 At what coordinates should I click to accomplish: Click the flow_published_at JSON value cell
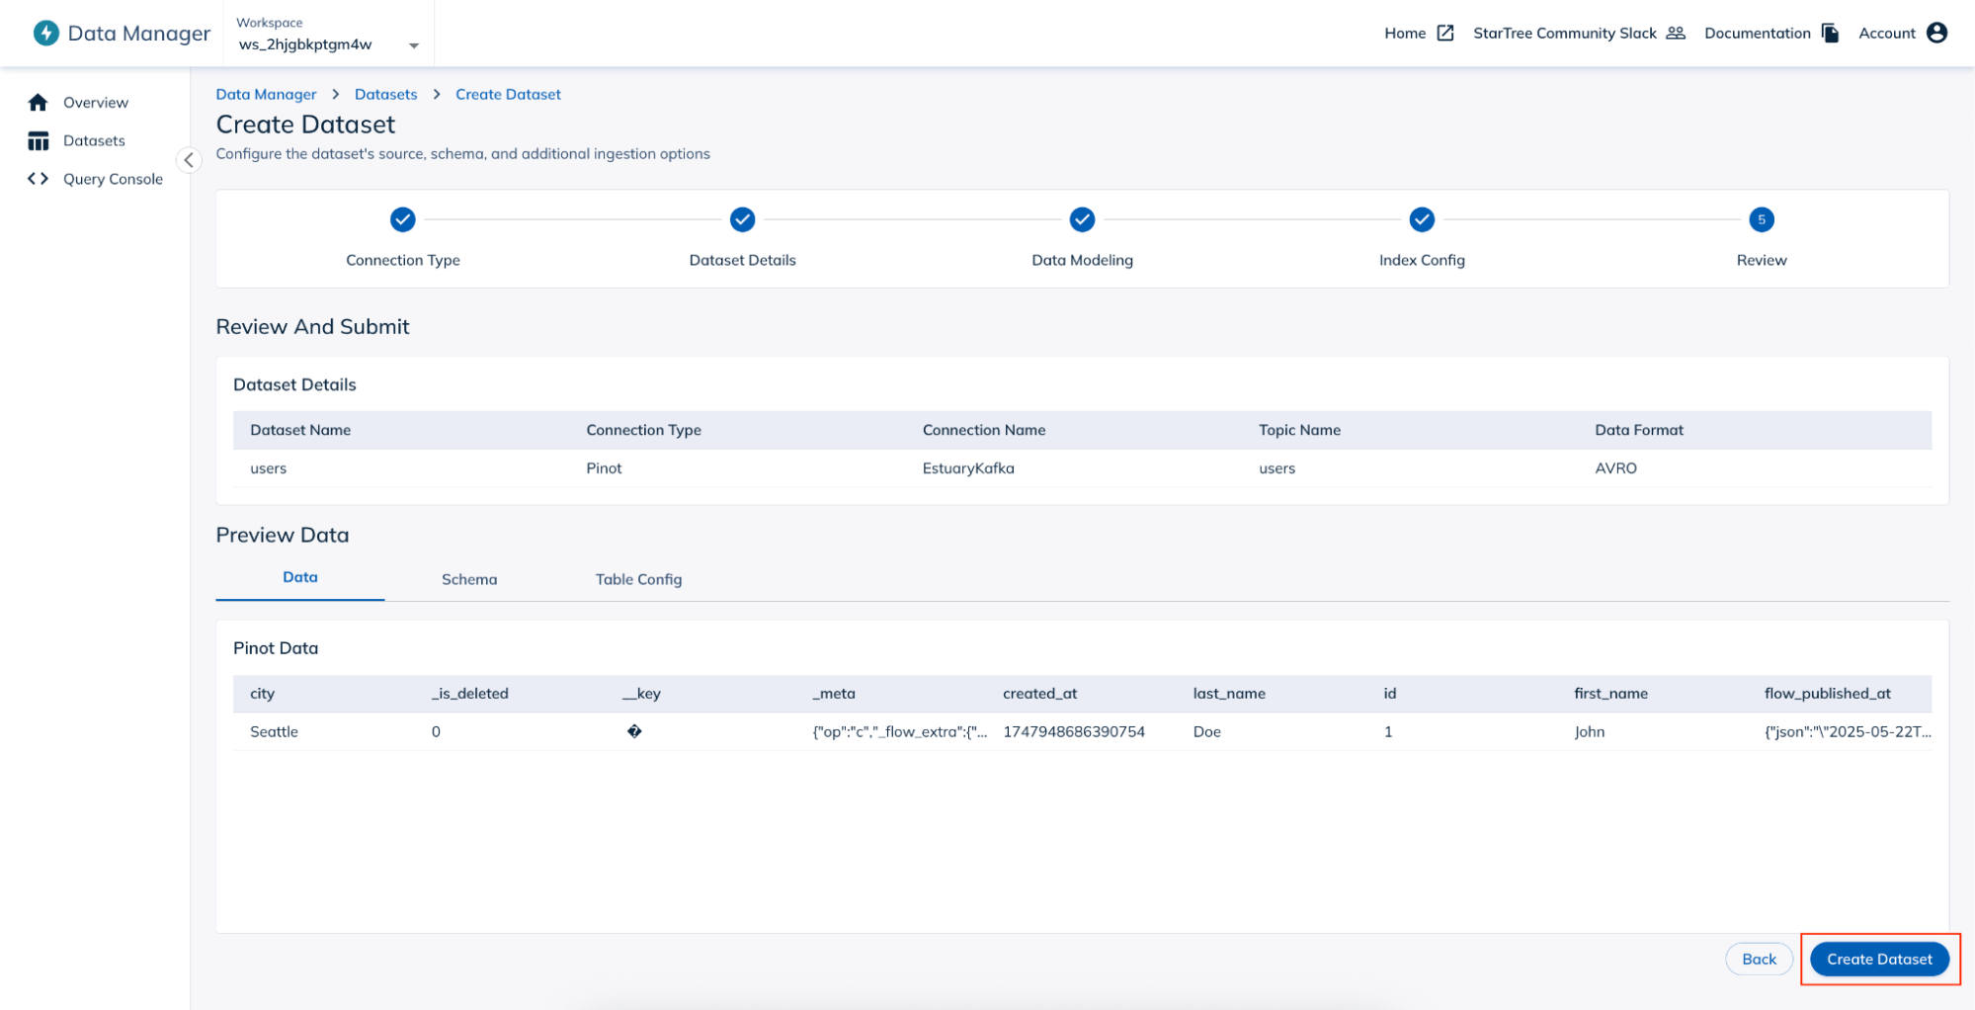(1848, 731)
